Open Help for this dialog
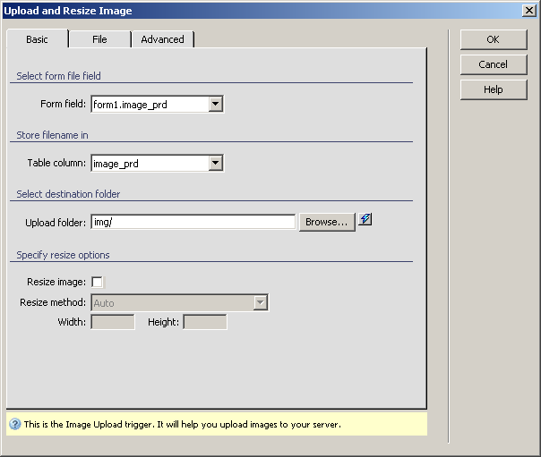The width and height of the screenshot is (541, 457). coord(493,89)
